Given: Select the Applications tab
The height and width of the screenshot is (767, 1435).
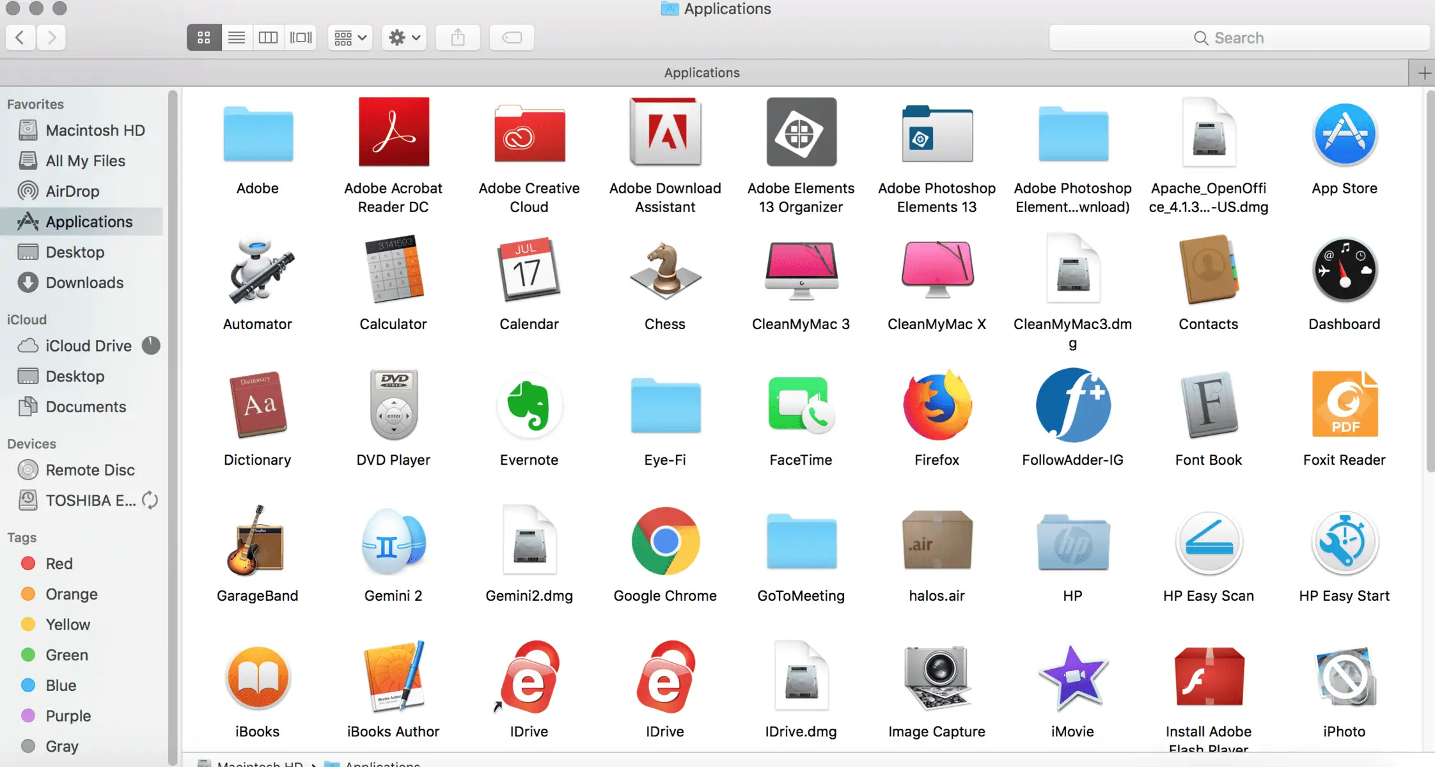Looking at the screenshot, I should pyautogui.click(x=703, y=73).
